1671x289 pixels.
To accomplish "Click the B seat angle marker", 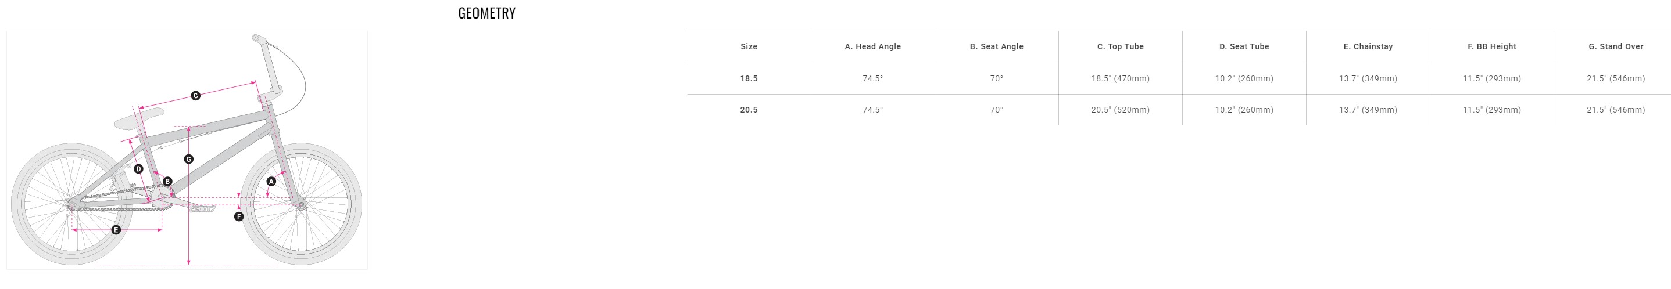I will click(167, 182).
